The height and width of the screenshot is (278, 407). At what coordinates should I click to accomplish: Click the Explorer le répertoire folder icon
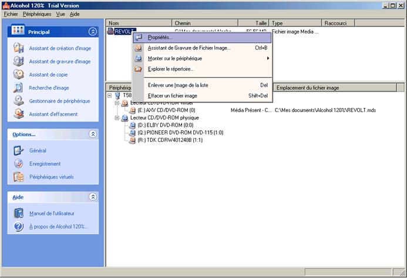pyautogui.click(x=139, y=69)
